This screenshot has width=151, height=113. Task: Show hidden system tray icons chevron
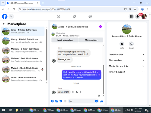pyautogui.click(x=125, y=110)
